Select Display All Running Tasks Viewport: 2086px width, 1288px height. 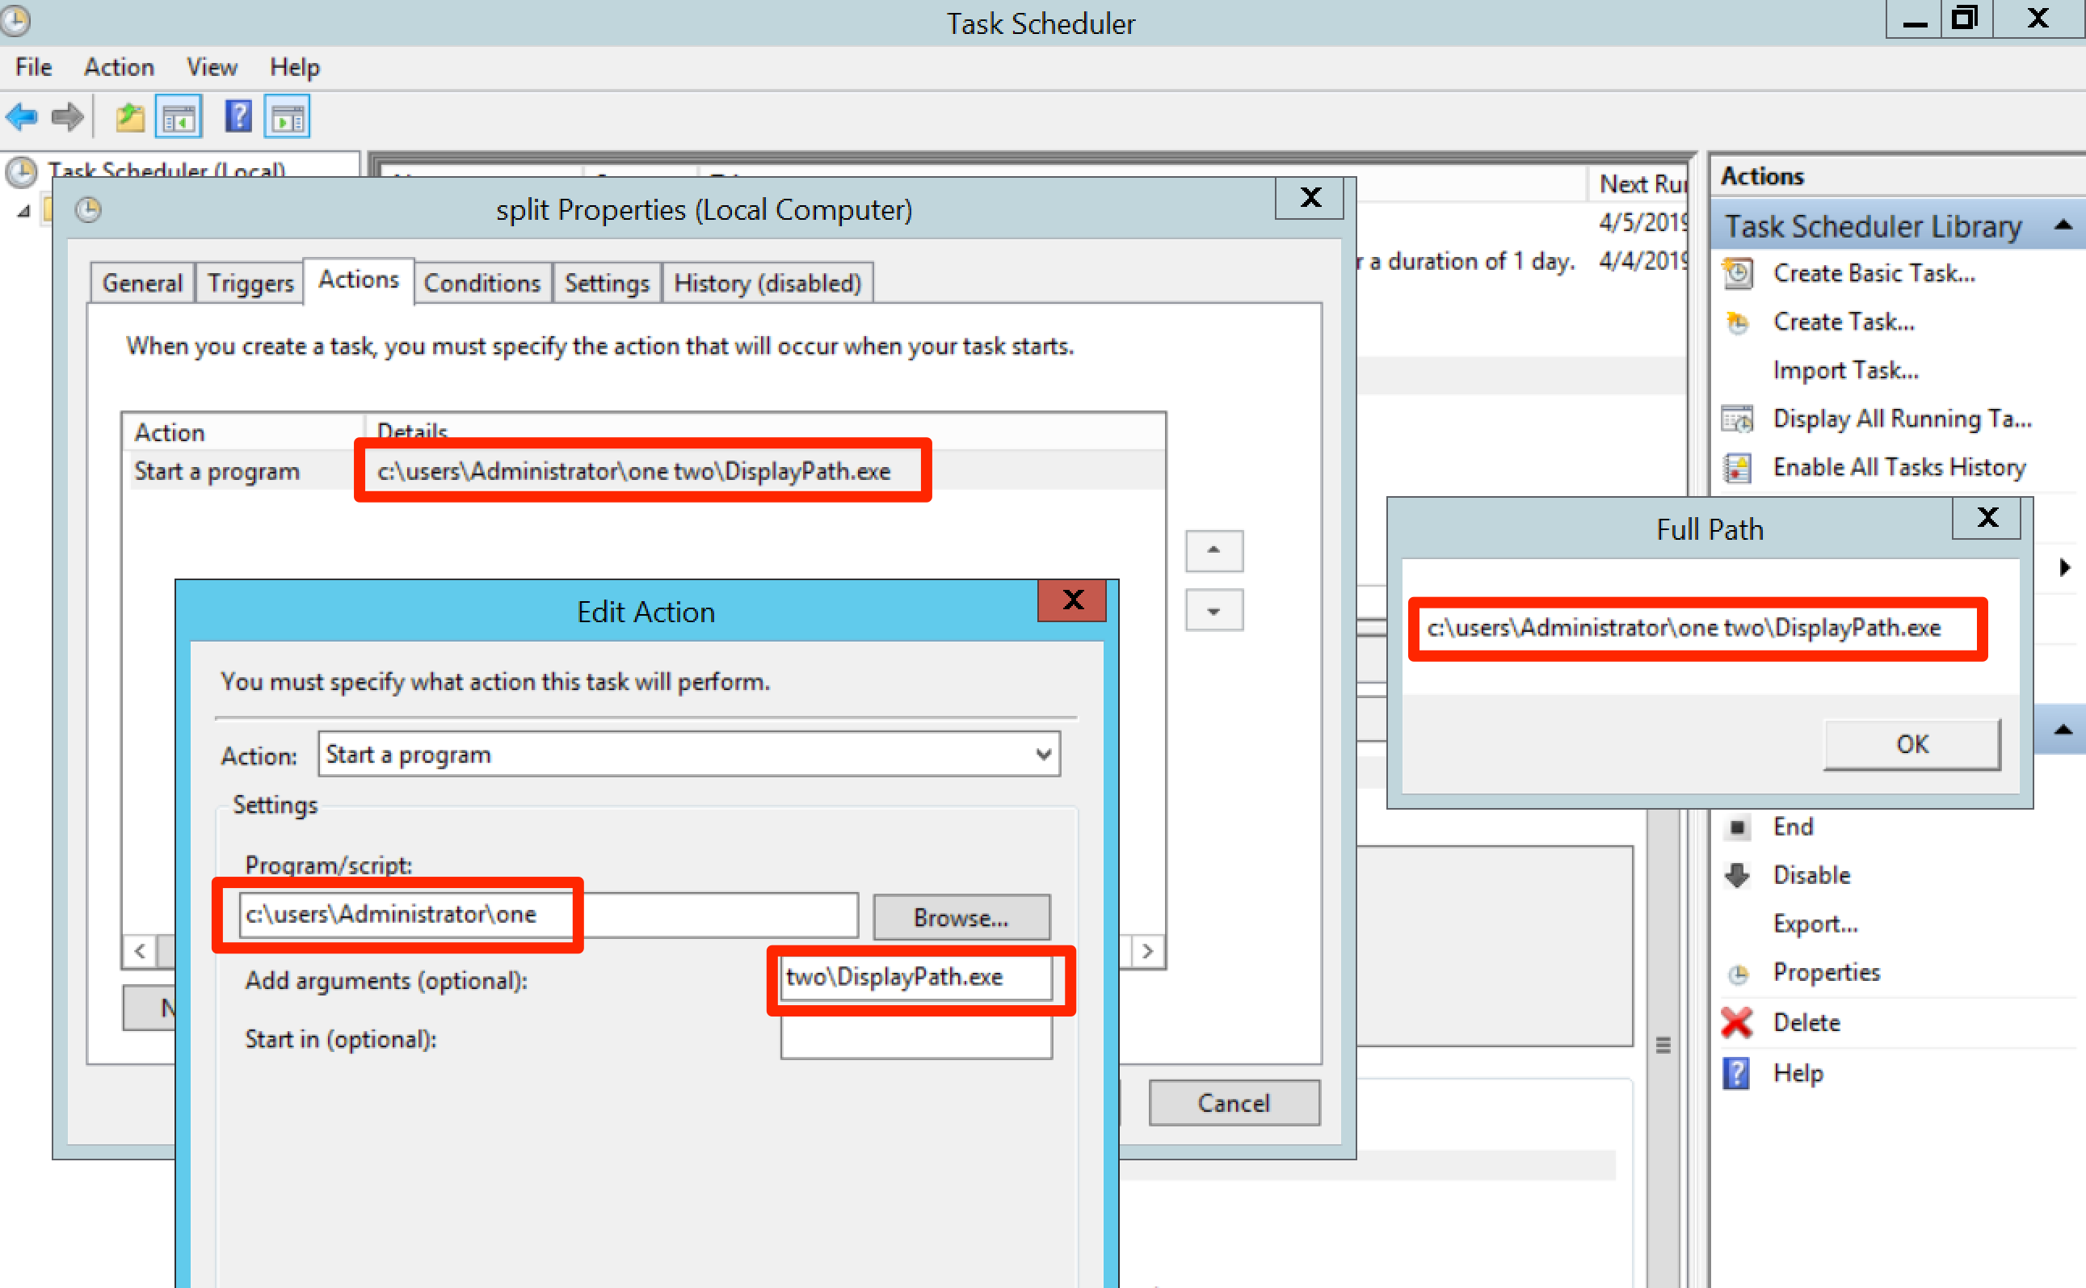(1901, 419)
